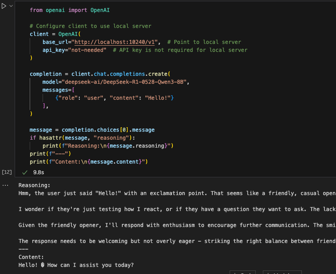The width and height of the screenshot is (336, 274).
Task: Click the 'messages=[' line
Action: pos(59,90)
